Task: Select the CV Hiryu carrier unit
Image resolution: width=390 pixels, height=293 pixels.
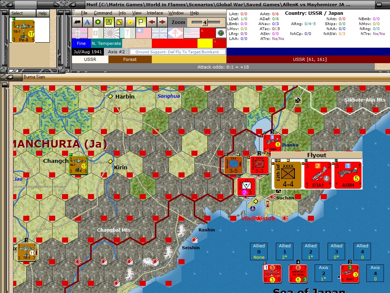Action: click(x=298, y=274)
